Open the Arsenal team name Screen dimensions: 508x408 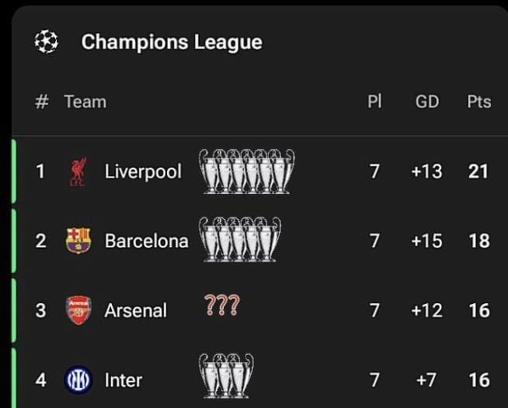click(136, 311)
